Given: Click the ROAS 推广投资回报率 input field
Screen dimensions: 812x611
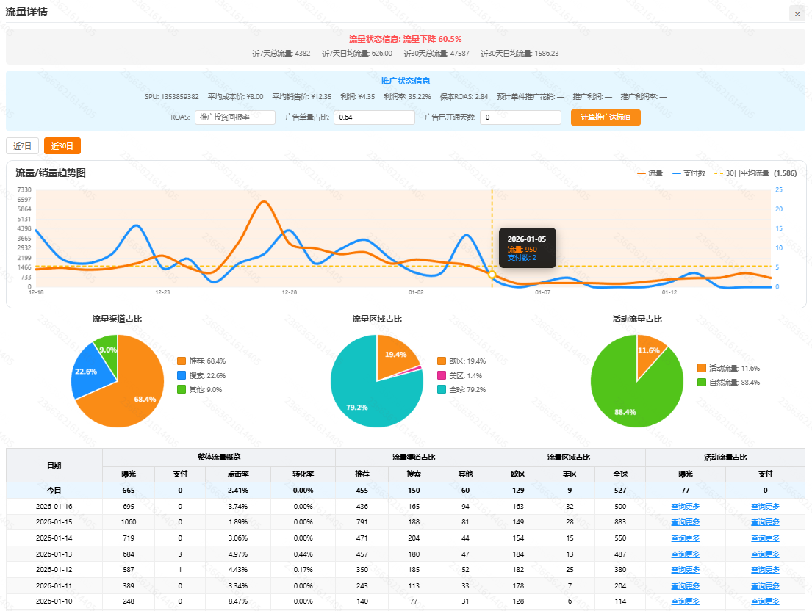Looking at the screenshot, I should 235,117.
